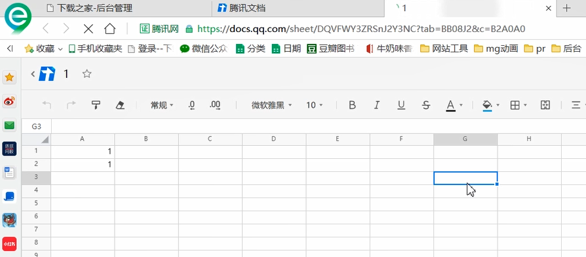
Task: Click cell A1 containing 1
Action: pos(83,152)
